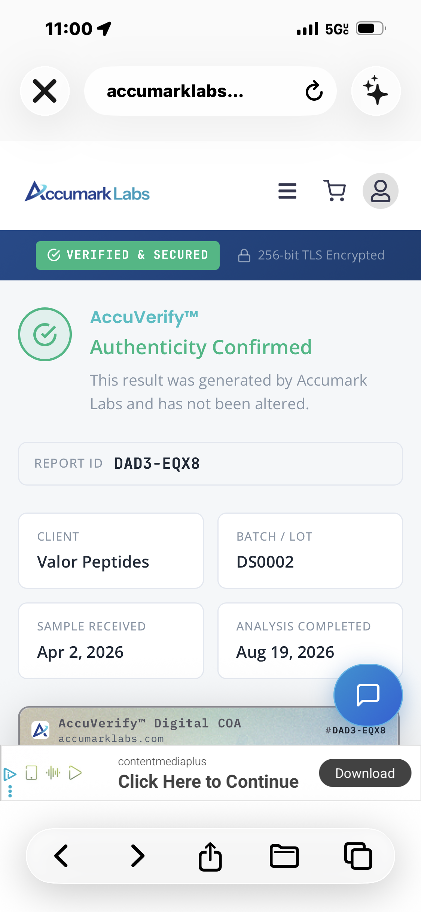This screenshot has width=421, height=912.
Task: Tap the ad Download button
Action: [x=365, y=773]
